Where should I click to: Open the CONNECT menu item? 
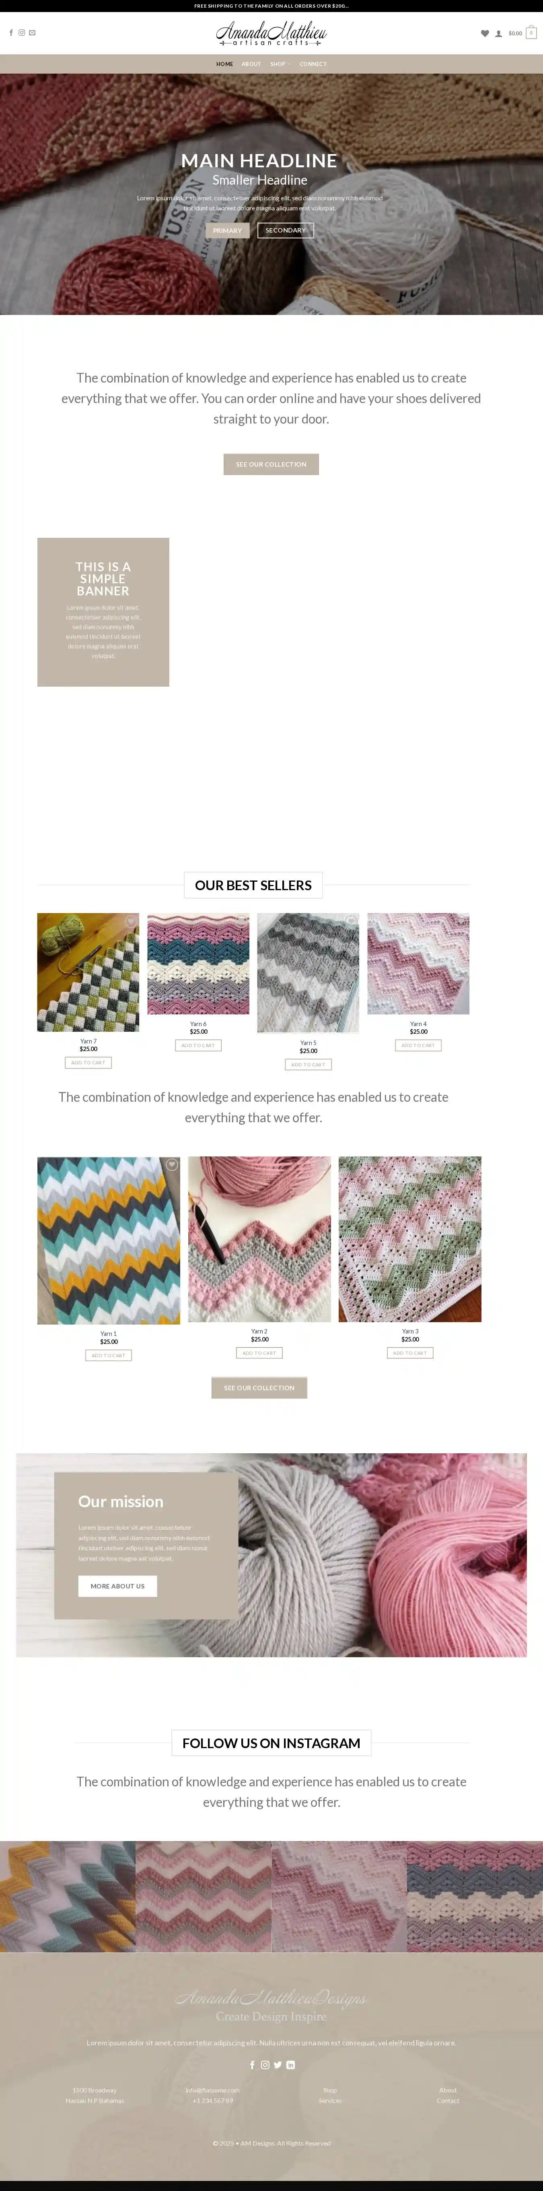[313, 64]
